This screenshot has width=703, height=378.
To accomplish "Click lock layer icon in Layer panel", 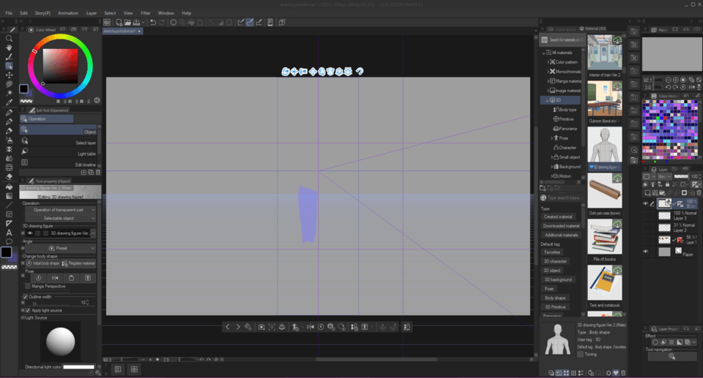I will [667, 184].
